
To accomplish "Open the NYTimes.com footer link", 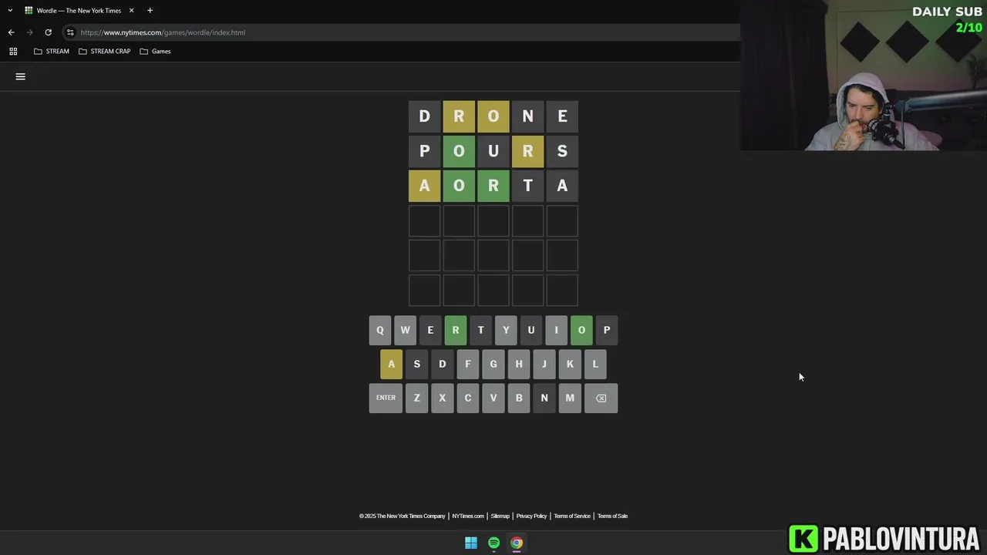I will point(468,516).
